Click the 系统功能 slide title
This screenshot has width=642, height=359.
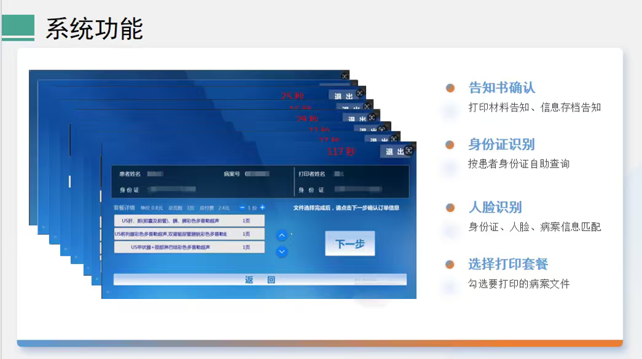tap(94, 28)
